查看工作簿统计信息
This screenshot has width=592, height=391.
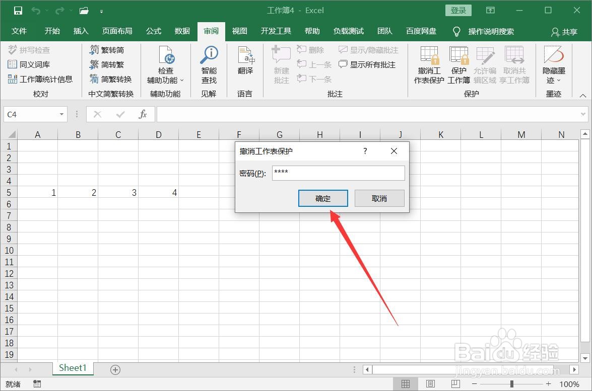(x=41, y=79)
